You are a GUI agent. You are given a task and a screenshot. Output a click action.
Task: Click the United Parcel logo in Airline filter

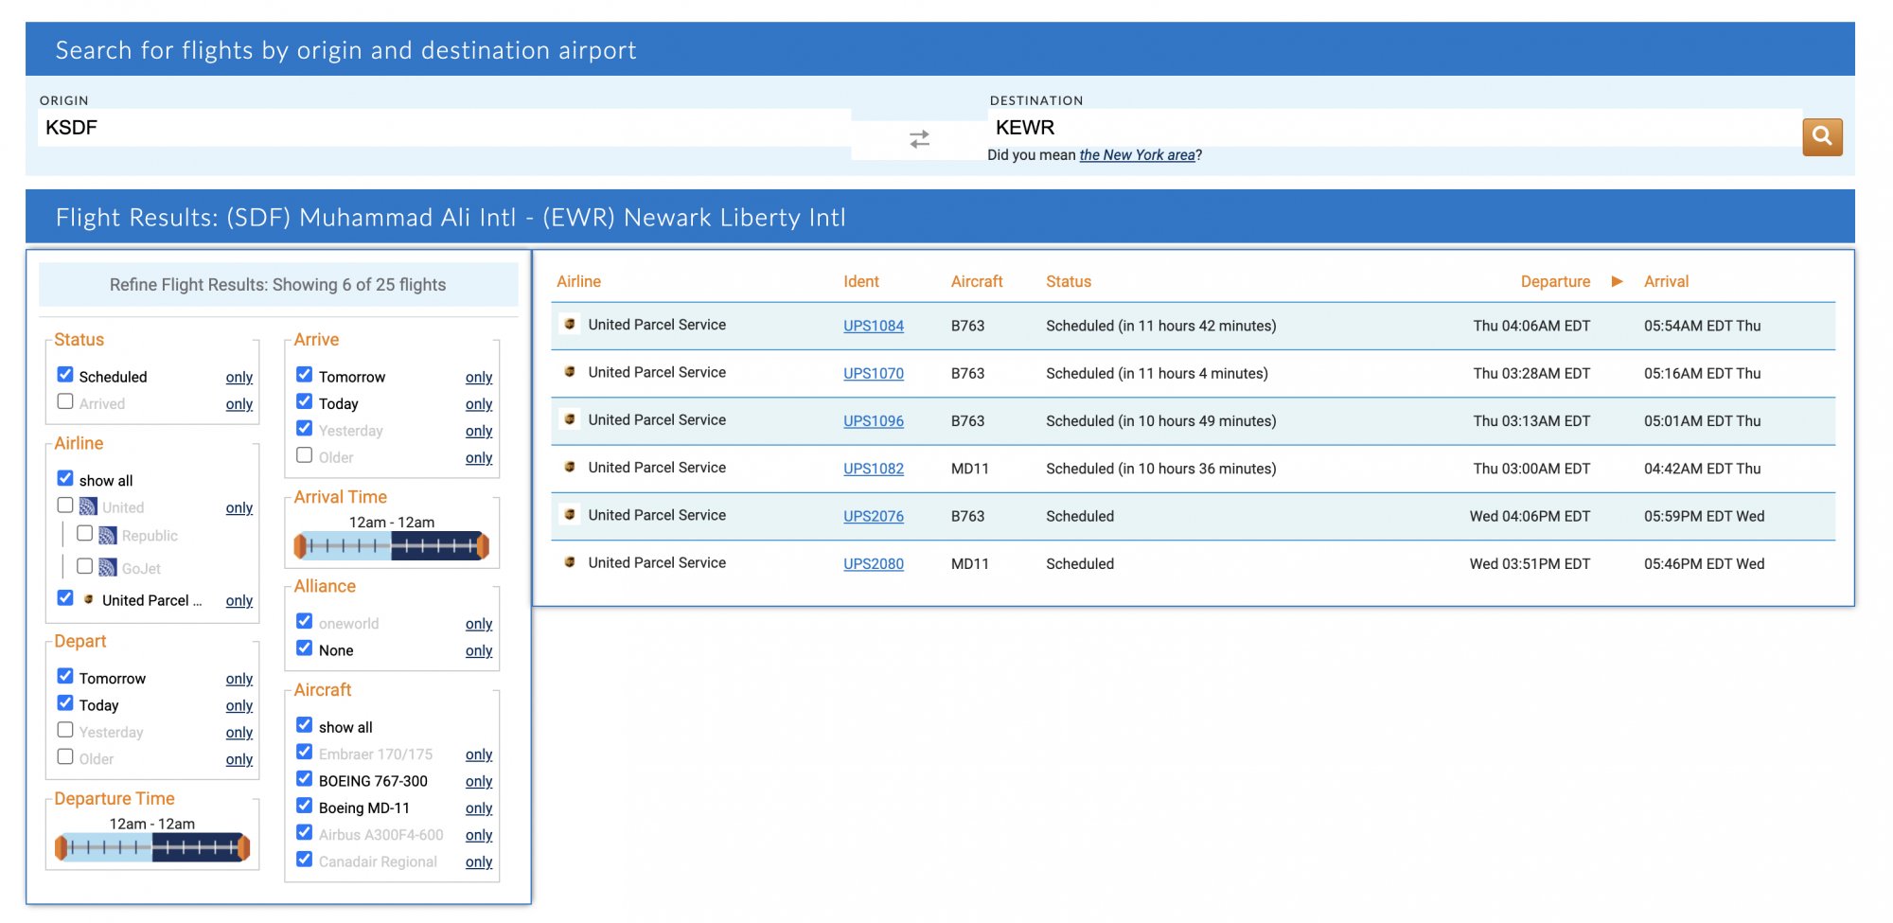pyautogui.click(x=88, y=599)
